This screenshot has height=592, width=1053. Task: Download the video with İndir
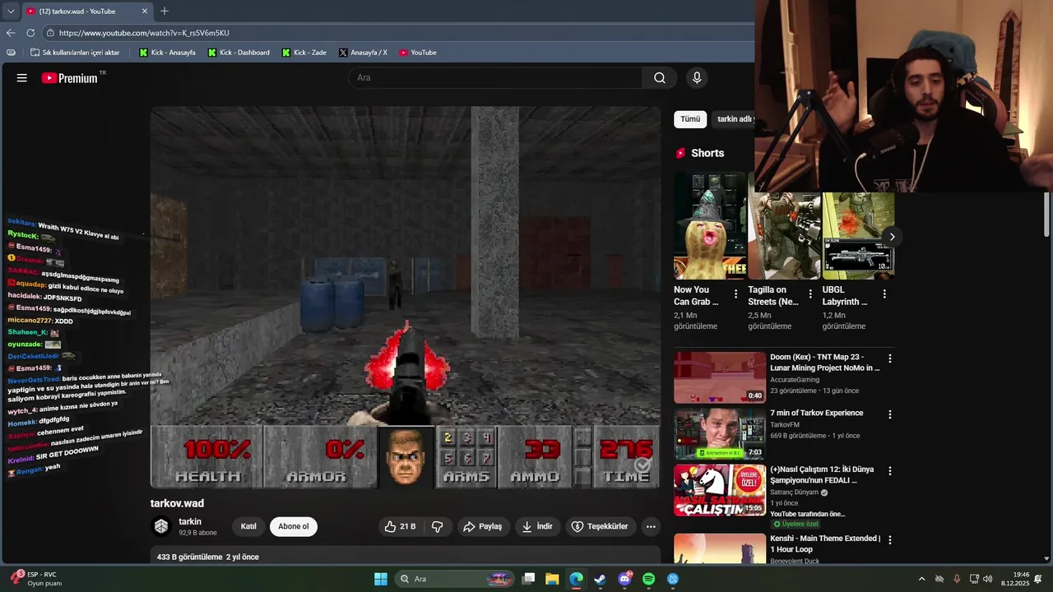537,526
